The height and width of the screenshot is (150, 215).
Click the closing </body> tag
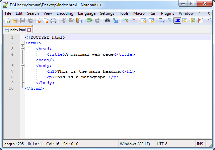click(x=45, y=83)
